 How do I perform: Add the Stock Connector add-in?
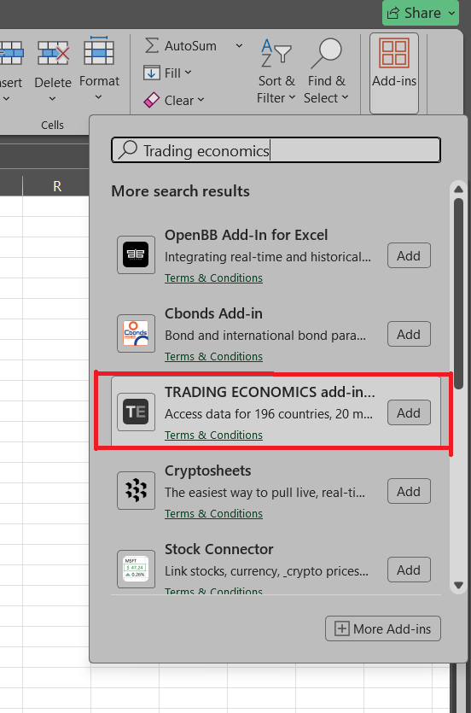coord(409,570)
